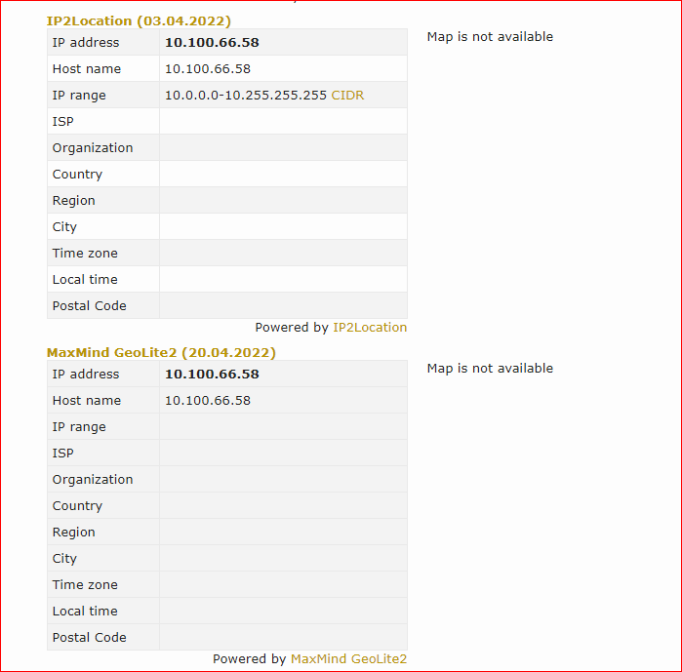Click the Local time label in MaxMind table
Screen dimensions: 682x672
tap(85, 612)
